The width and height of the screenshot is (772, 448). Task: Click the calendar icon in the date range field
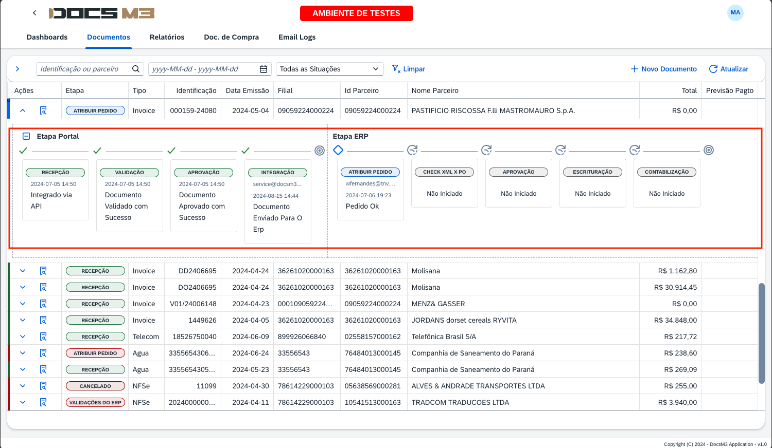pyautogui.click(x=264, y=68)
